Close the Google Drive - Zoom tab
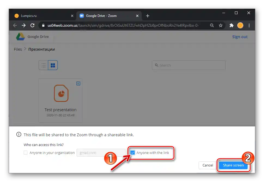 [137, 16]
